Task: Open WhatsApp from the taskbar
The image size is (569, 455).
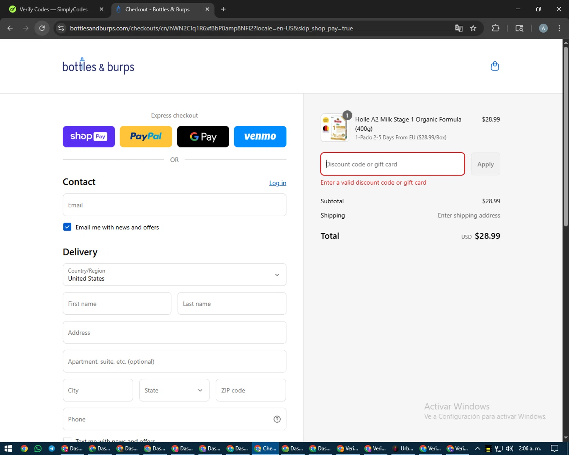Action: click(38, 449)
